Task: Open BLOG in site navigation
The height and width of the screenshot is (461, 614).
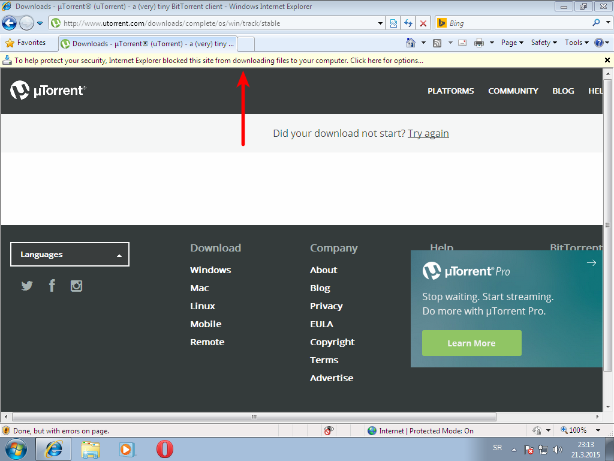Action: pyautogui.click(x=563, y=91)
